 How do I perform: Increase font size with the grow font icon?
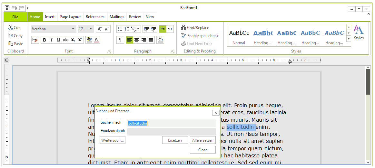[99, 29]
